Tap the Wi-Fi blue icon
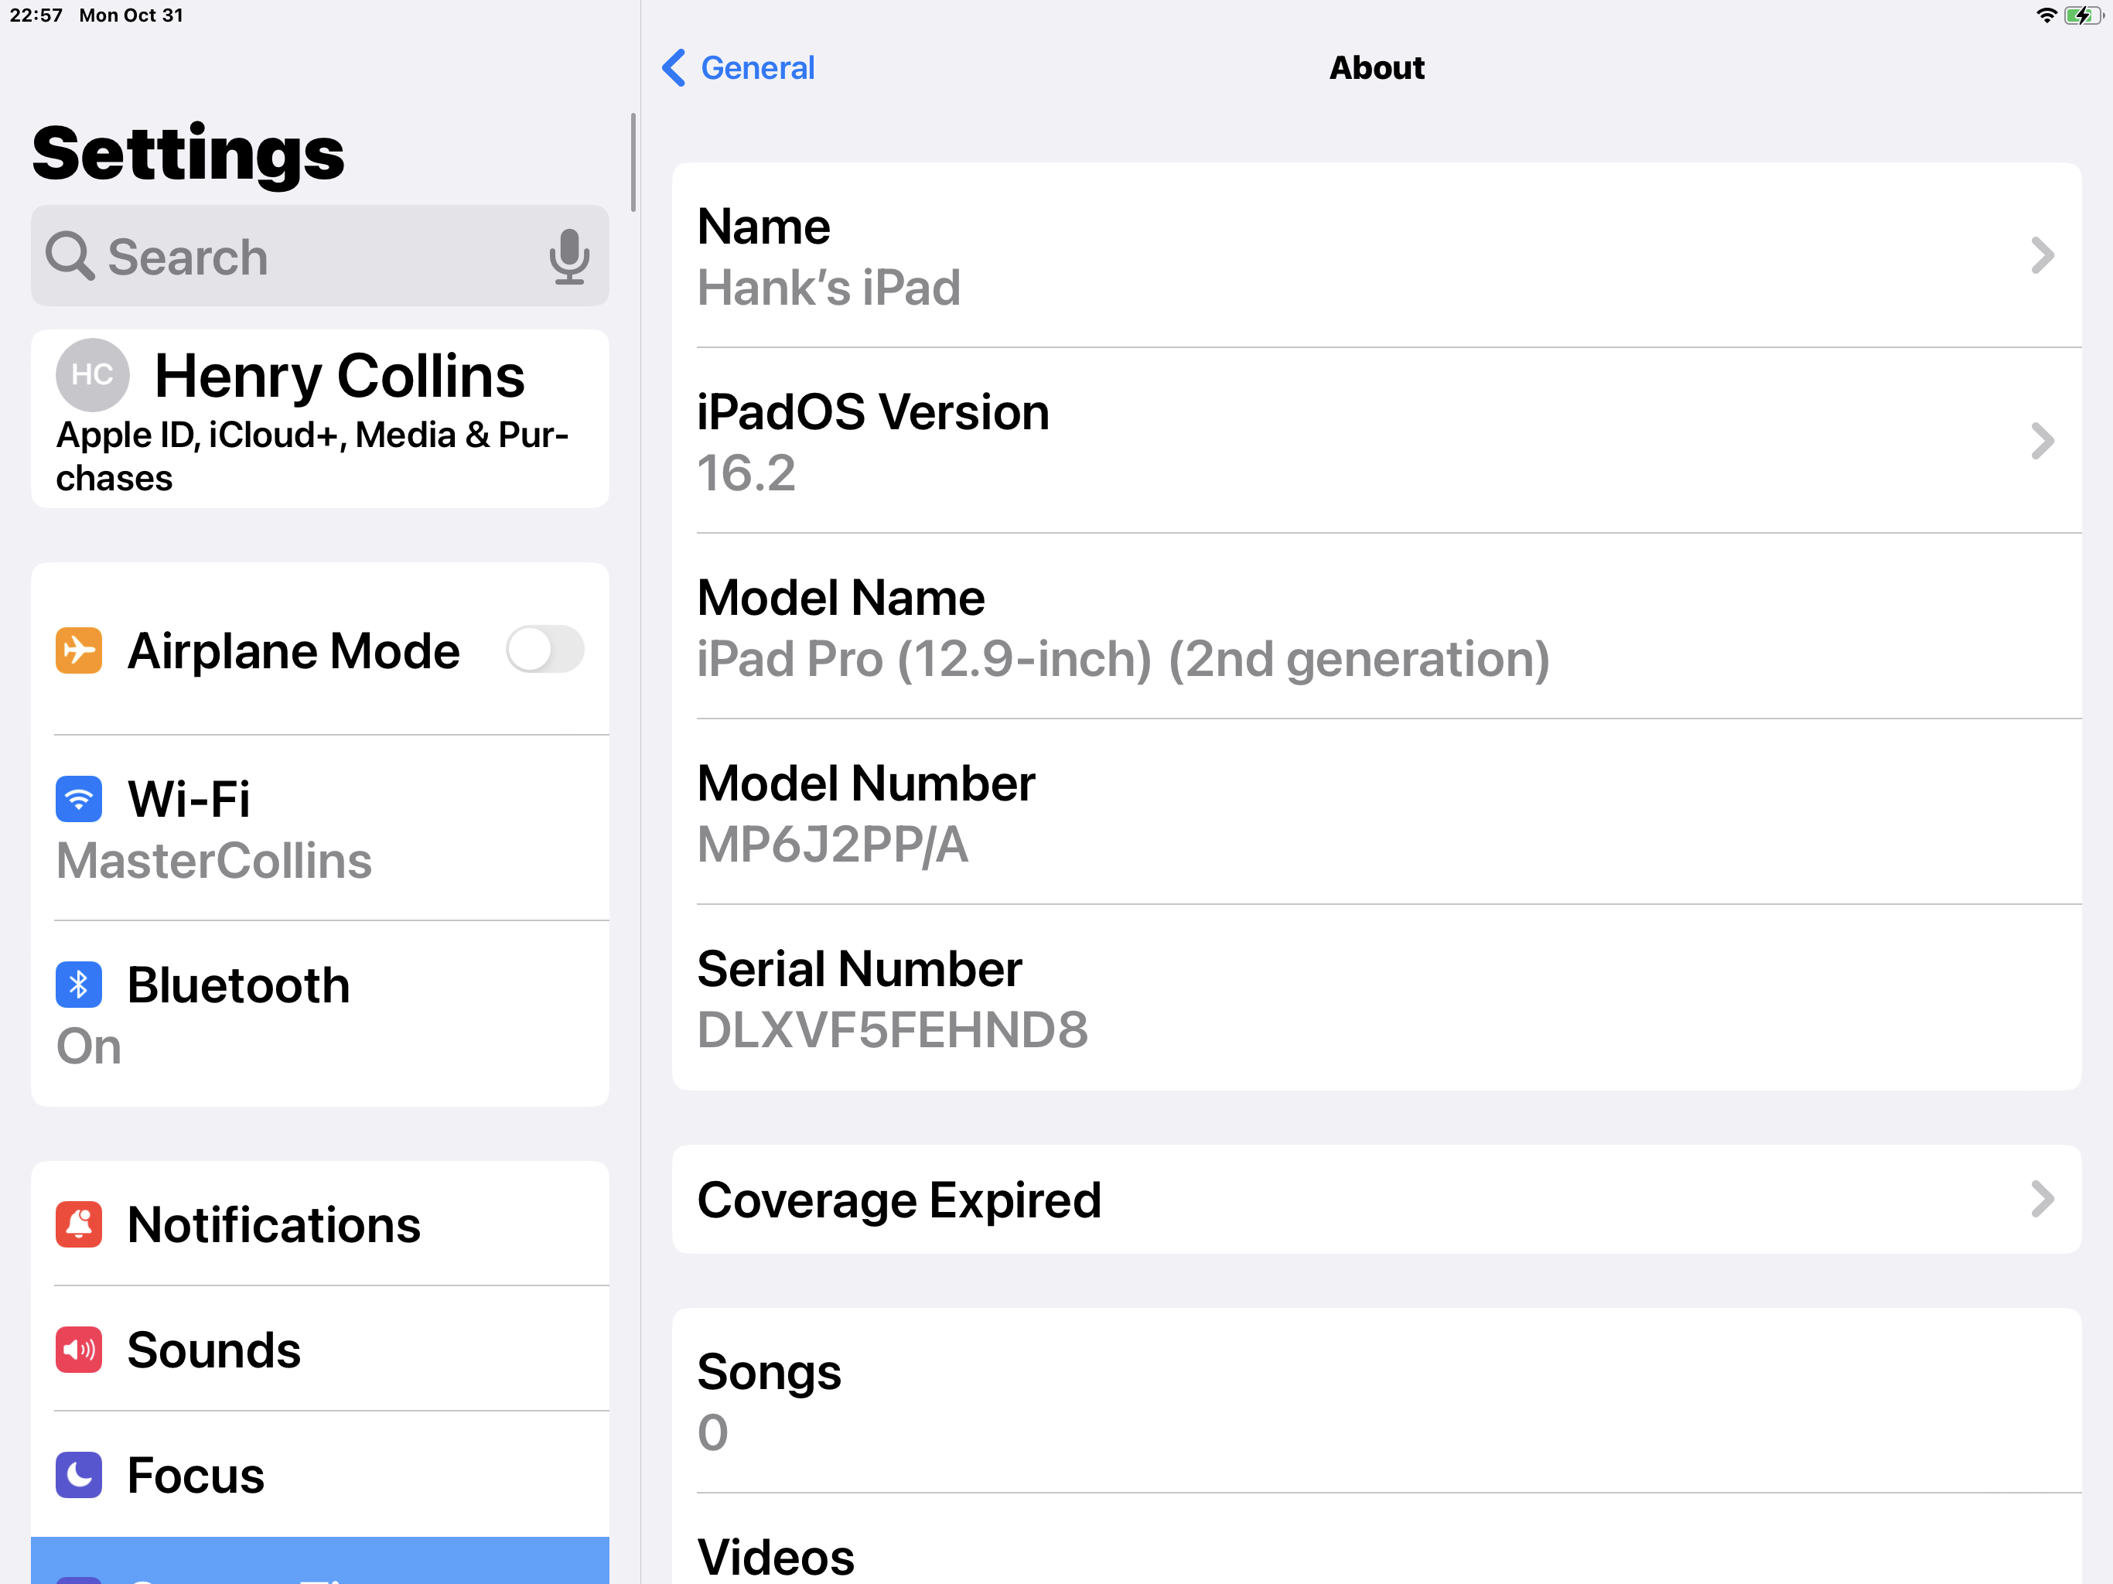 click(x=78, y=799)
